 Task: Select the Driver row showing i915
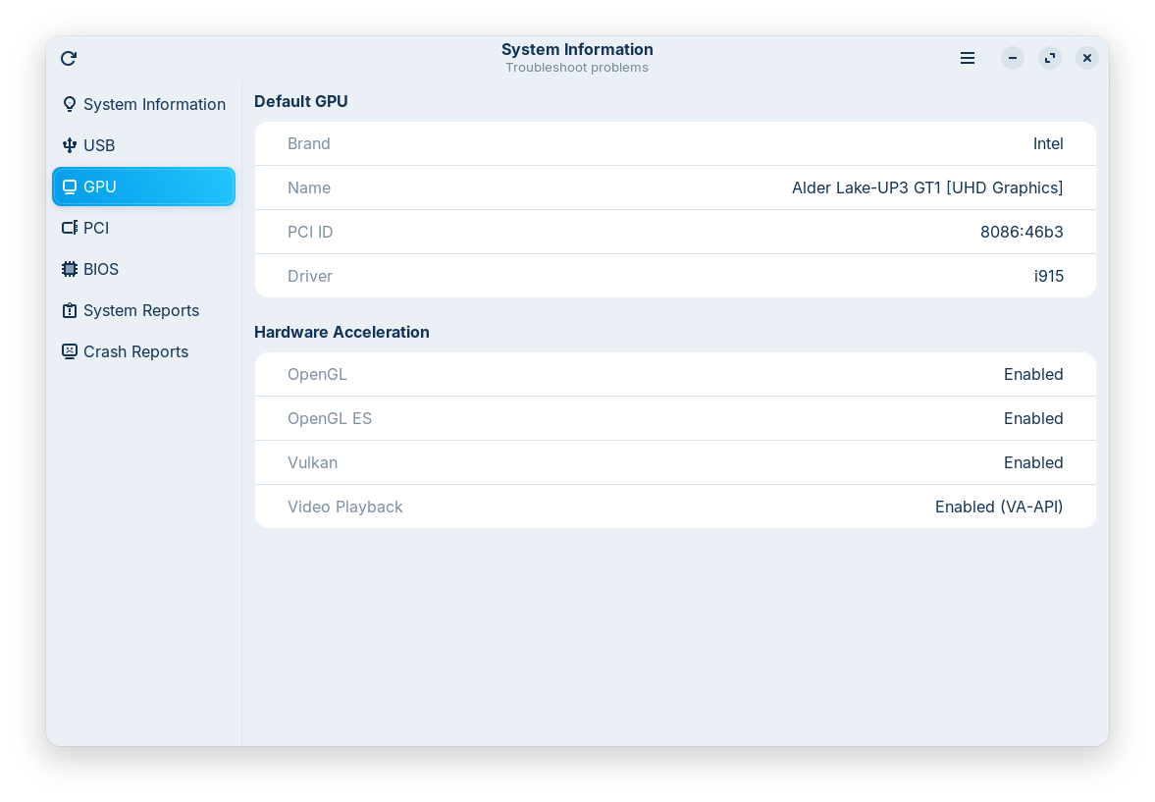[x=675, y=277]
